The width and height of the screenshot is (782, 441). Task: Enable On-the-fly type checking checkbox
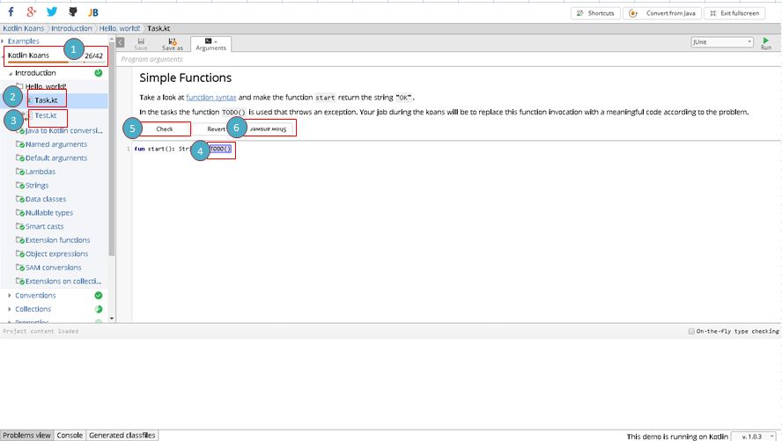pyautogui.click(x=691, y=332)
